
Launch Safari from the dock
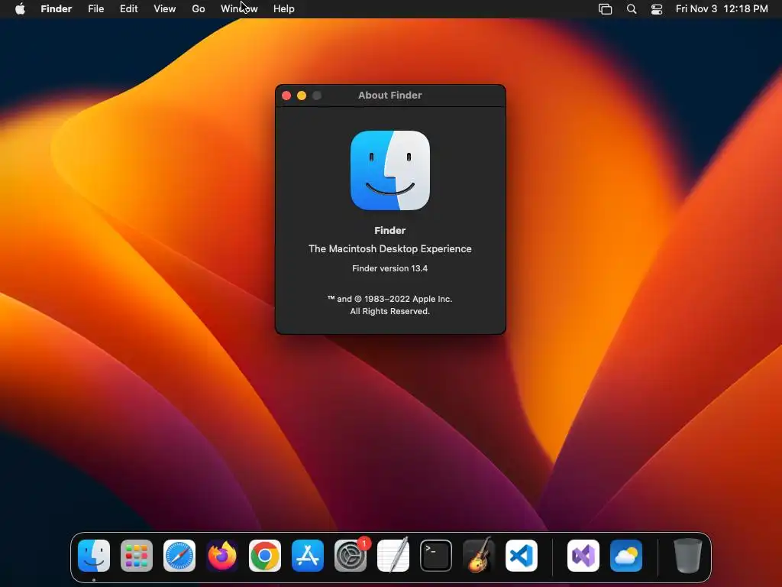pos(179,556)
